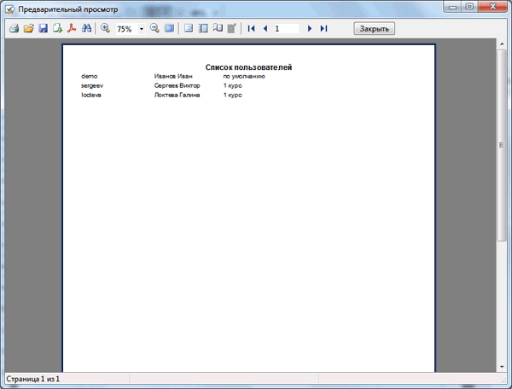Click the Закрыть button

pos(375,29)
